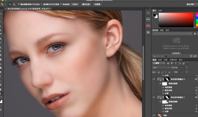Viewport: 198px width, 117px height.
Task: Open the layer filter 種類 dropdown
Action: 159,63
